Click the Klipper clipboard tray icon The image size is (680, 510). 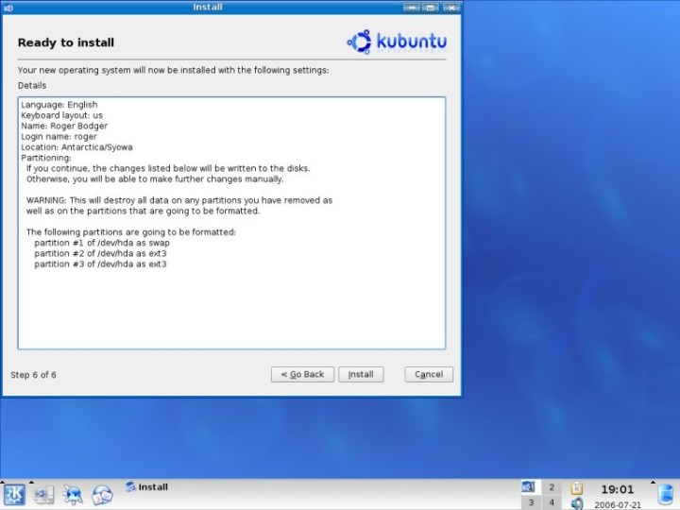[x=577, y=487]
